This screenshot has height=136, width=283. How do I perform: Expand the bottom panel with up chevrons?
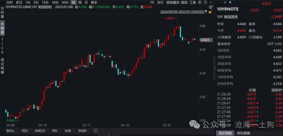[109, 134]
